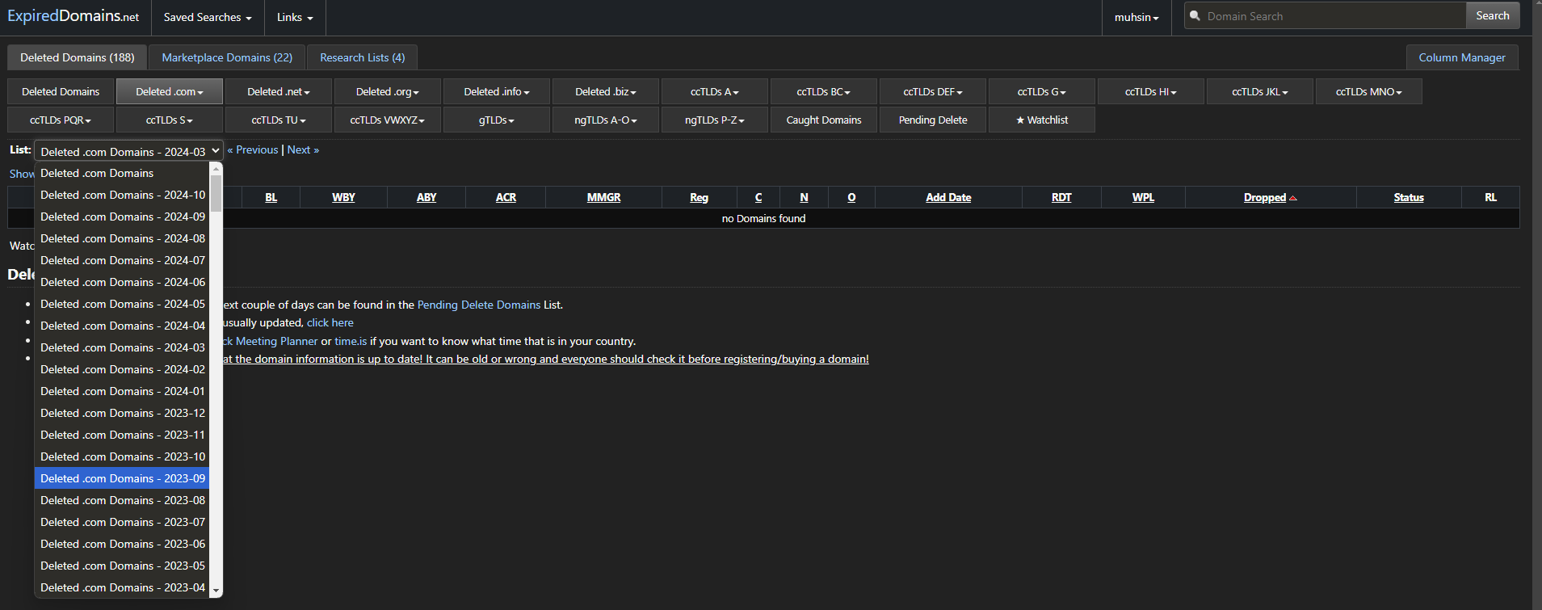
Task: Open the muhsin user menu
Action: [x=1137, y=17]
